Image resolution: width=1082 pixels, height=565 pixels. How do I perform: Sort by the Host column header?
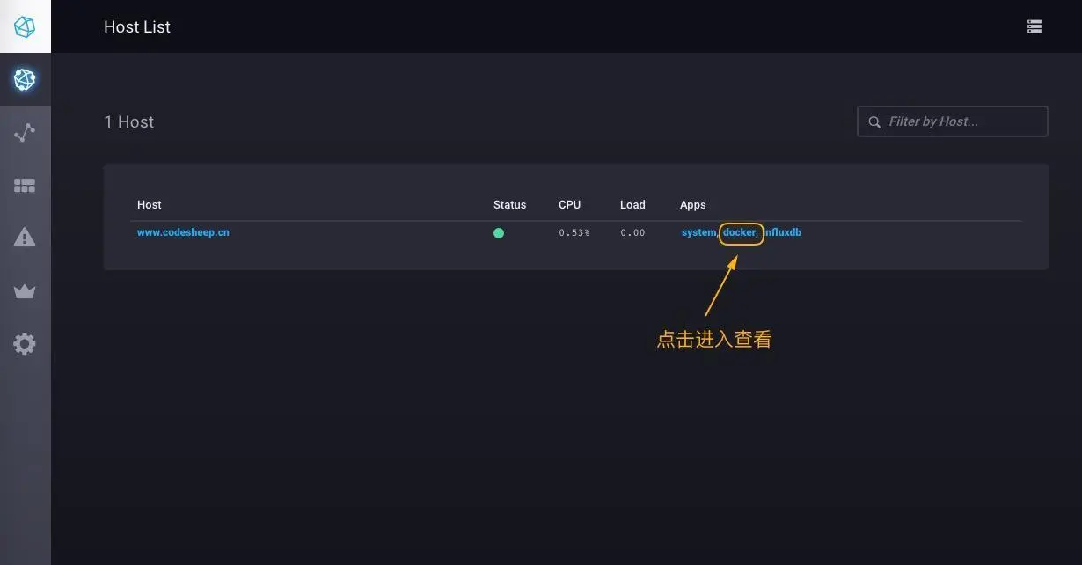(x=150, y=205)
